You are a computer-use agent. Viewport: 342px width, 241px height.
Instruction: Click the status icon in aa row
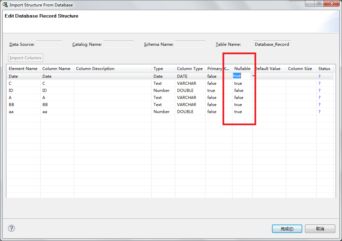[319, 112]
